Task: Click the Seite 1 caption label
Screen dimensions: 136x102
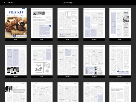Action: (16, 39)
